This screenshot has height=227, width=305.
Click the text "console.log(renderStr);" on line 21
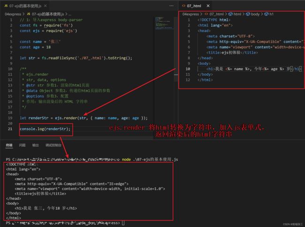[45, 129]
